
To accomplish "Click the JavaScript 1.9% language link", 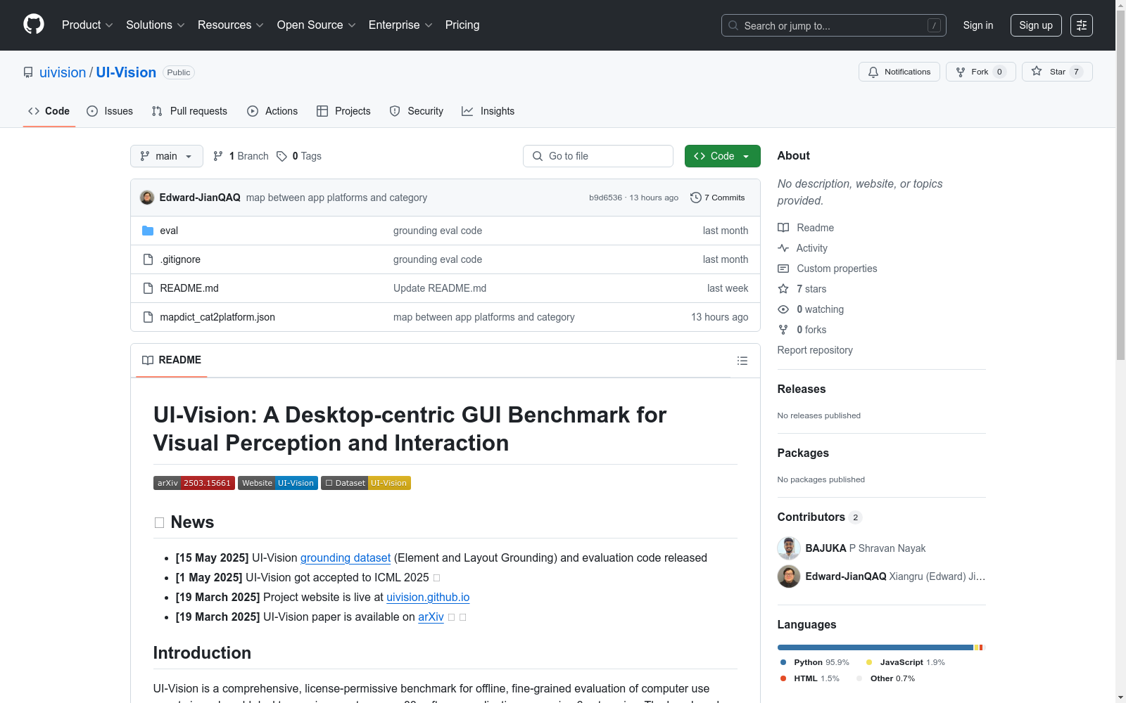I will click(906, 662).
